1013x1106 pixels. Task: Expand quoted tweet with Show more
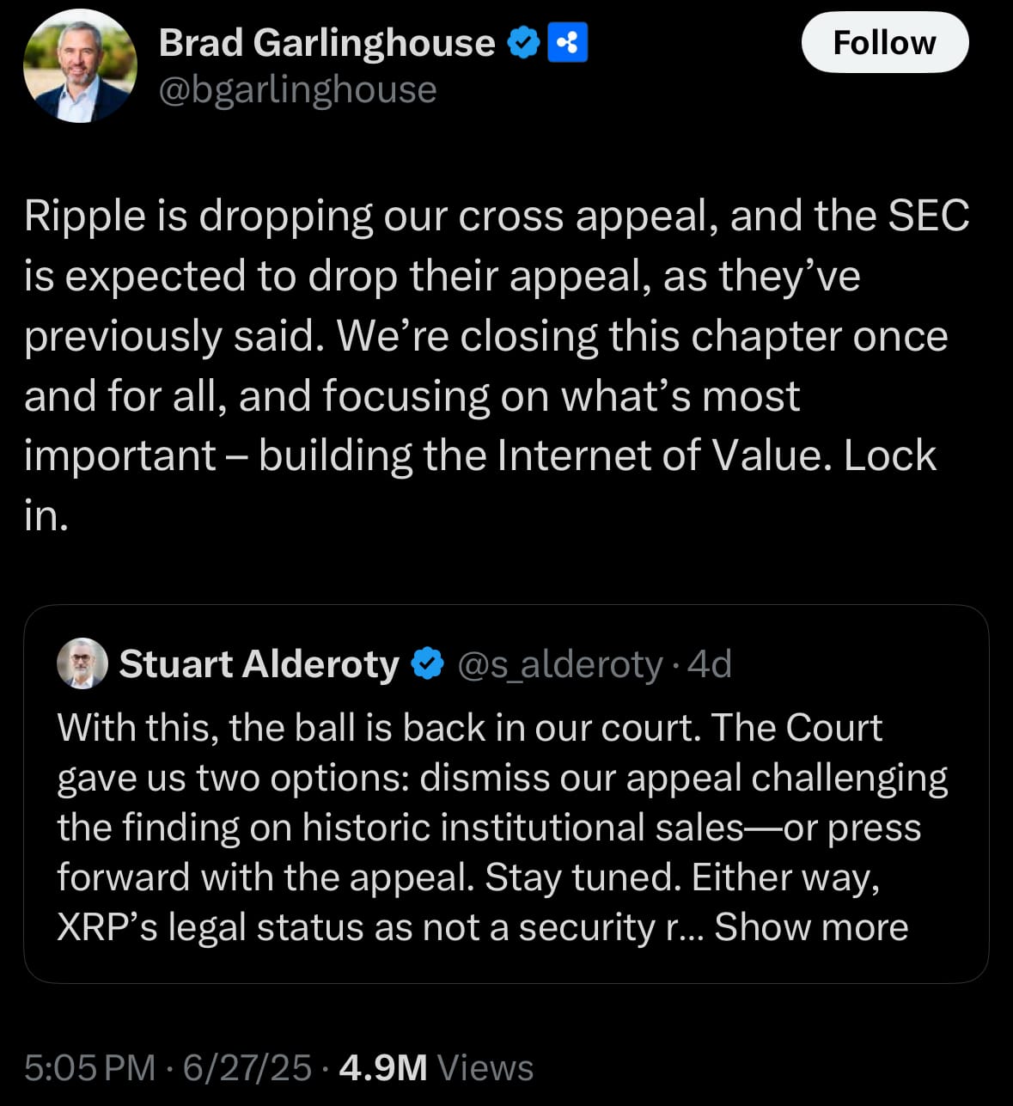(x=811, y=927)
